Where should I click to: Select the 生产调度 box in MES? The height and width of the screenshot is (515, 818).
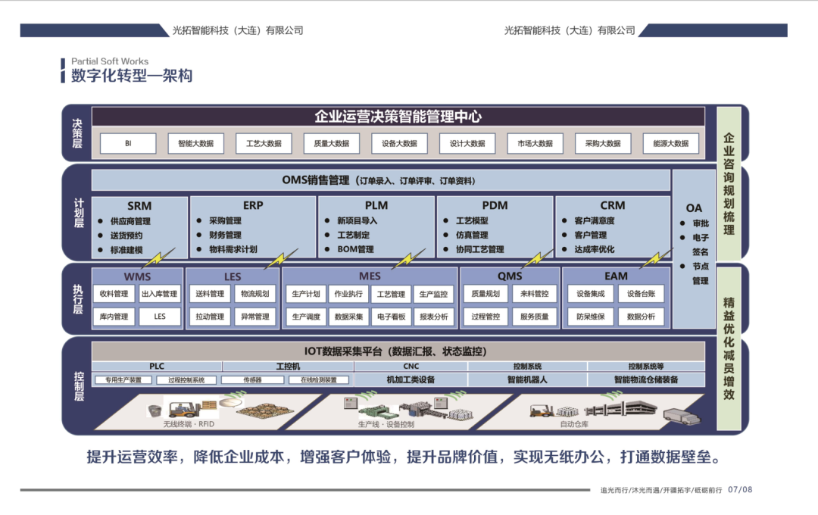pos(306,317)
